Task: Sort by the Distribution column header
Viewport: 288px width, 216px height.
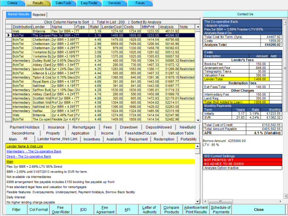Action: 22,27
